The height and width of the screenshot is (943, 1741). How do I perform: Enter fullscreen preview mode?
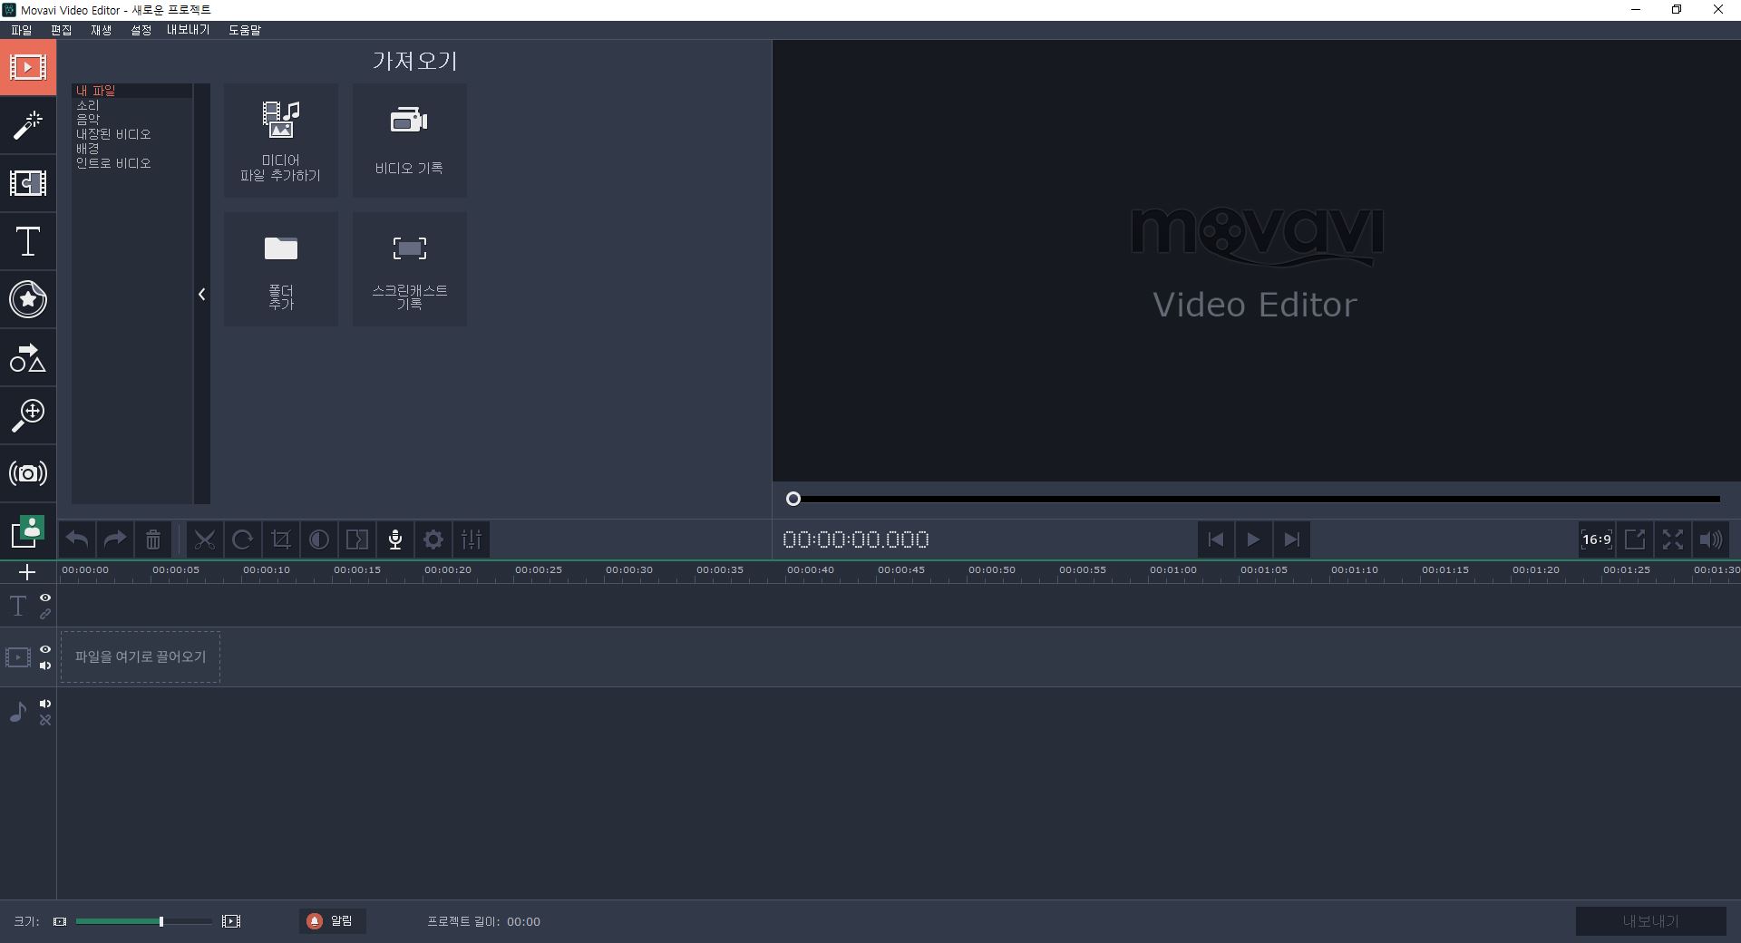point(1673,540)
